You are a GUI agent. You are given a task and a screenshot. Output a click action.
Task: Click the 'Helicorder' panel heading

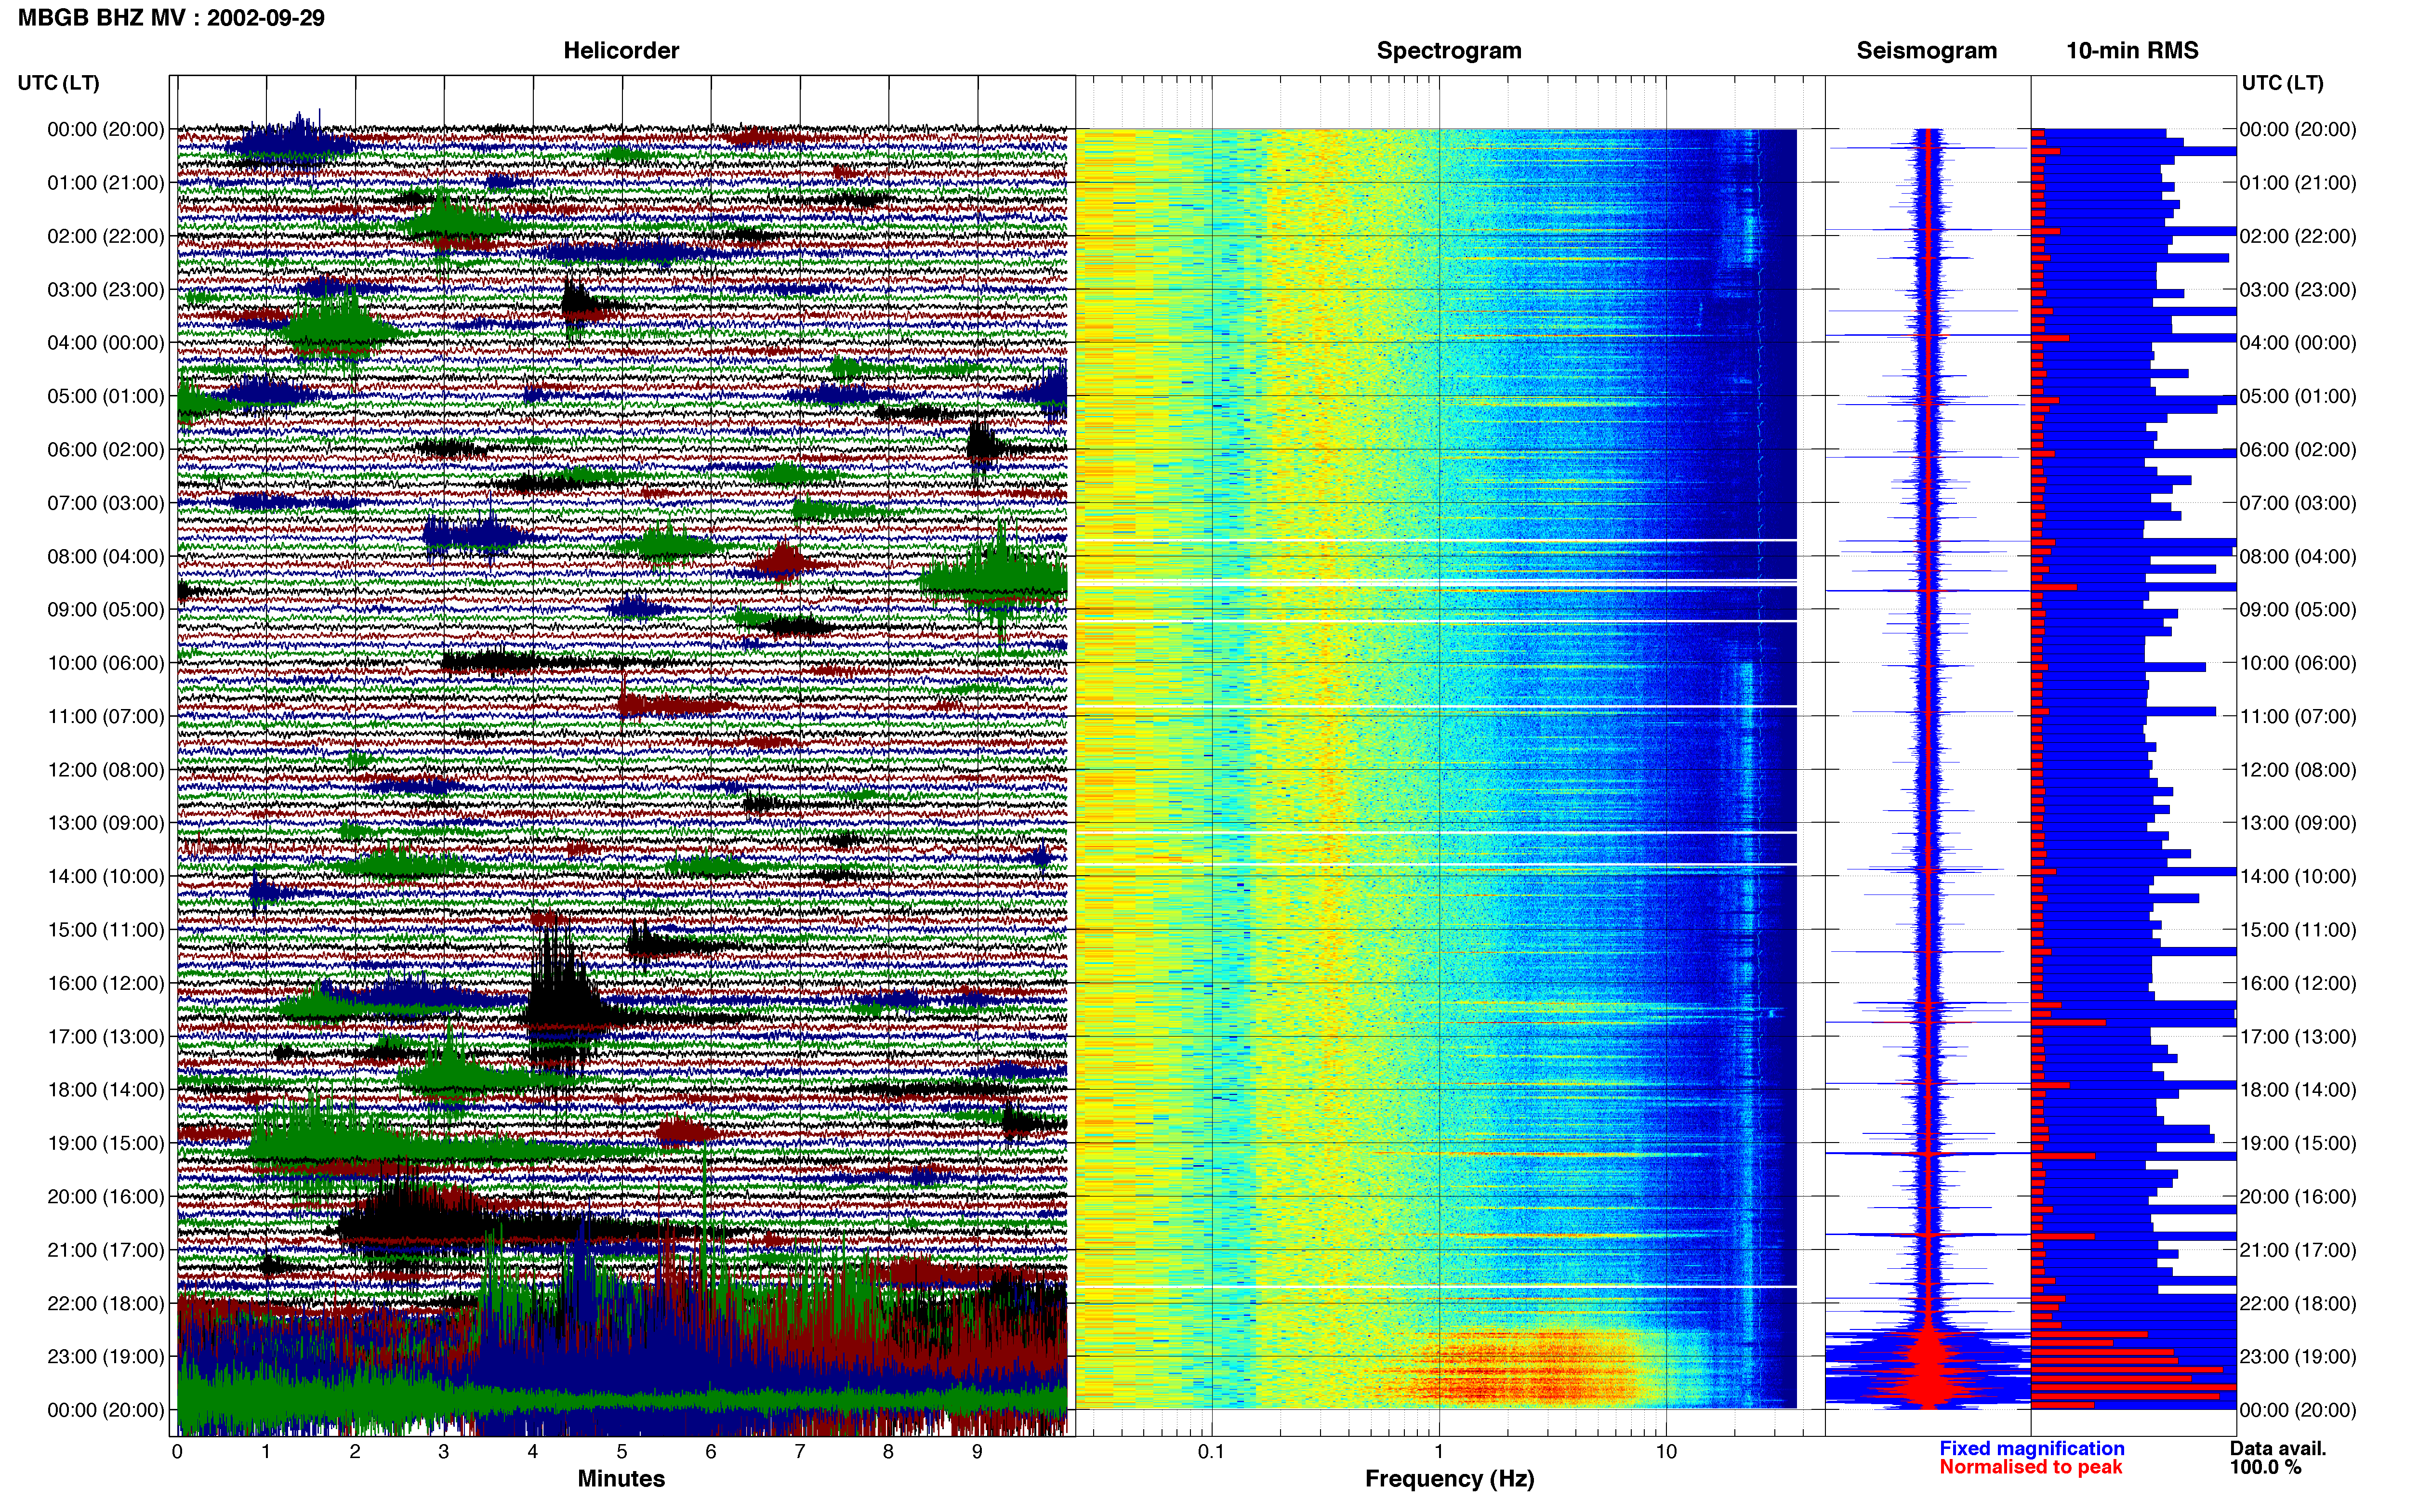coord(621,51)
